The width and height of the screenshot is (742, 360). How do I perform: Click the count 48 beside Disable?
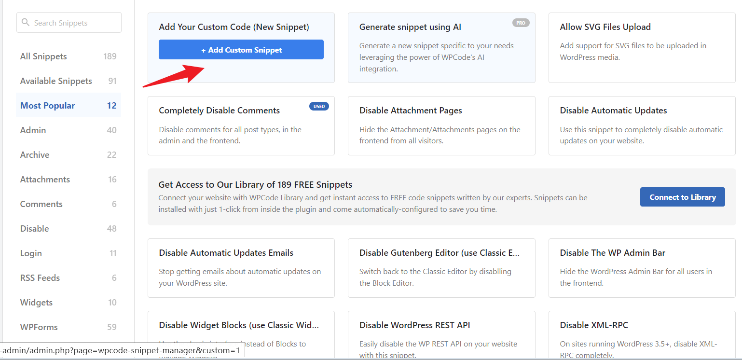coord(112,229)
